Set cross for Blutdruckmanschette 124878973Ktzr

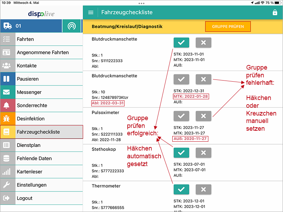point(203,79)
